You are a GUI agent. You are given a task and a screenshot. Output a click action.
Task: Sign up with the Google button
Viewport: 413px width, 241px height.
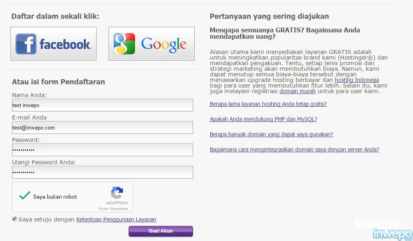click(151, 44)
